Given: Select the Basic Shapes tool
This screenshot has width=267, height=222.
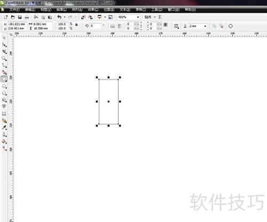Looking at the screenshot, I should click(x=4, y=100).
